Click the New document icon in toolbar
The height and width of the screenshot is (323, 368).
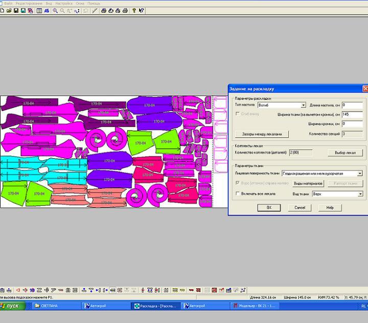point(2,10)
